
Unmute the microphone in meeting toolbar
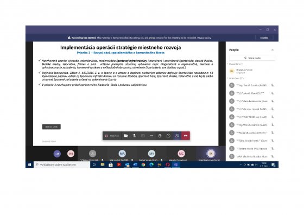(134, 136)
